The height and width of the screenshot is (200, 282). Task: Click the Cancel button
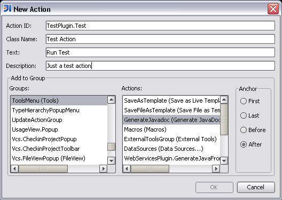point(256,187)
